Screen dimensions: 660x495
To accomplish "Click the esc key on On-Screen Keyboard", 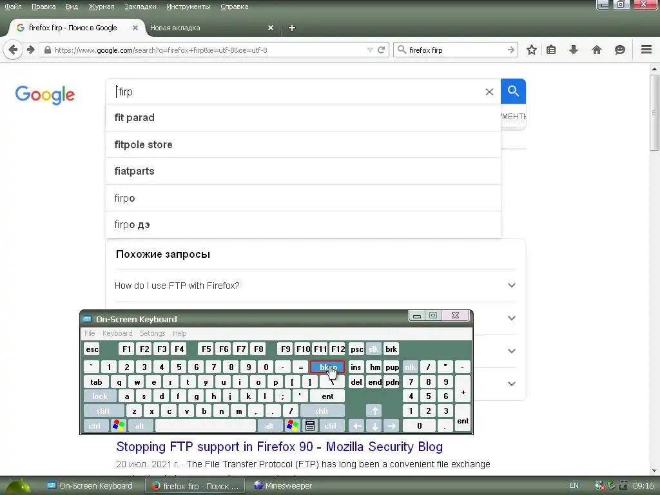I will pyautogui.click(x=92, y=349).
